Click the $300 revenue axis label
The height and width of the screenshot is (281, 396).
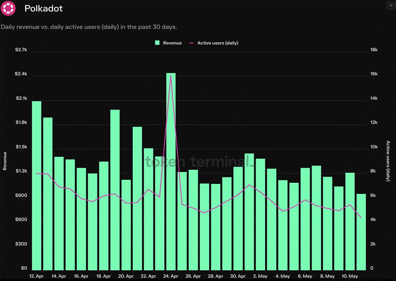[x=21, y=244]
